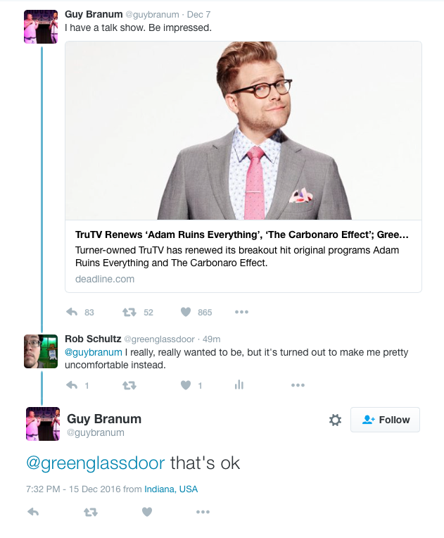Like Rob Schultz's reply tweet
Viewport: 444px width, 538px height.
point(186,385)
